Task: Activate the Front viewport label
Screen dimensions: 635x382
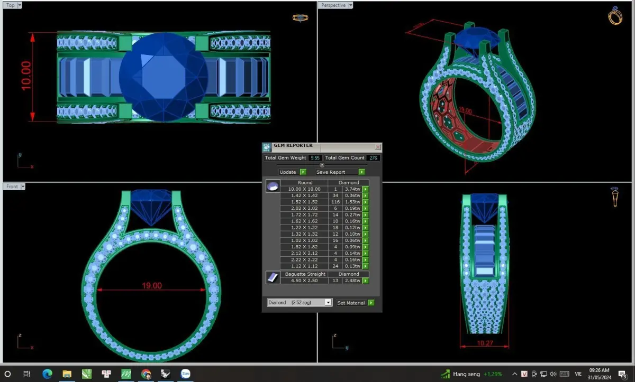Action: [12, 187]
